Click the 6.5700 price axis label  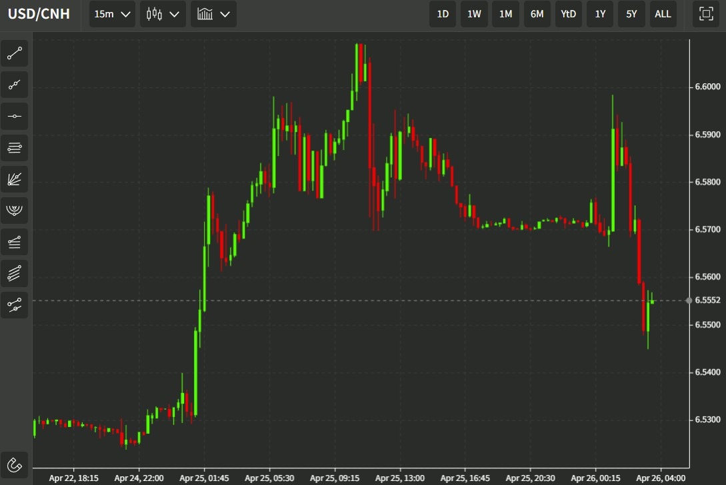(x=707, y=229)
